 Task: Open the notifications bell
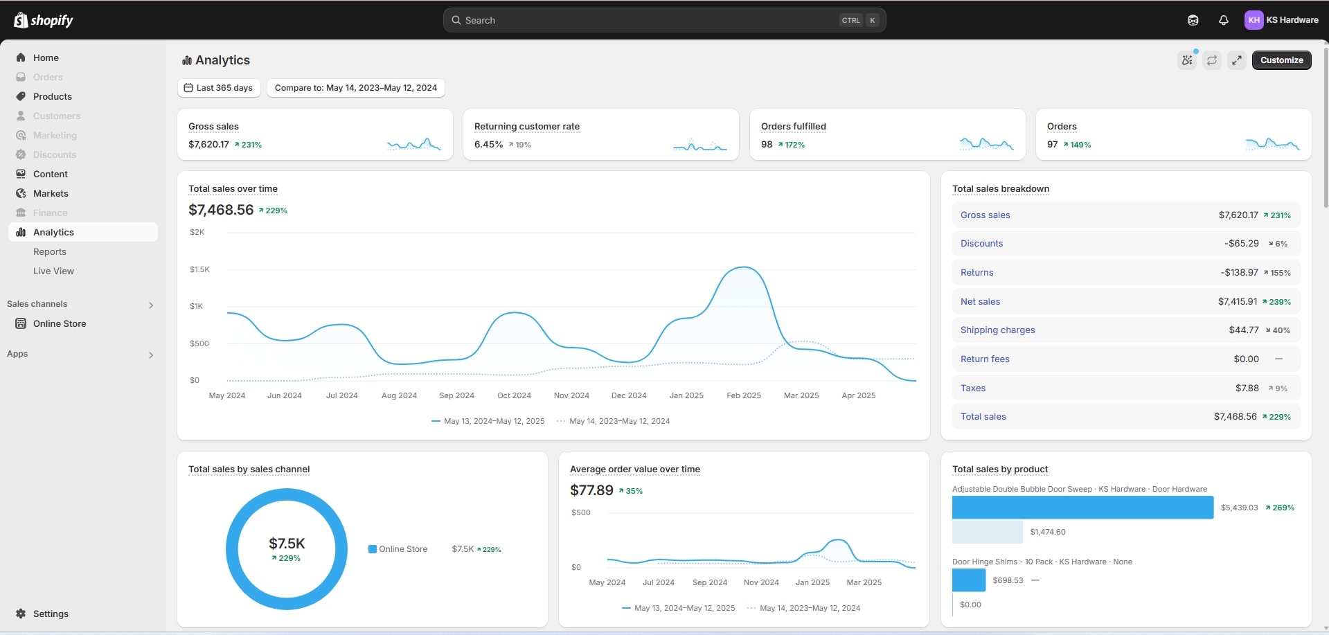pos(1223,20)
